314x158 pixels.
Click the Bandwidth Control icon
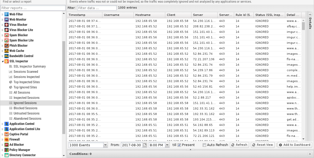[7, 56]
